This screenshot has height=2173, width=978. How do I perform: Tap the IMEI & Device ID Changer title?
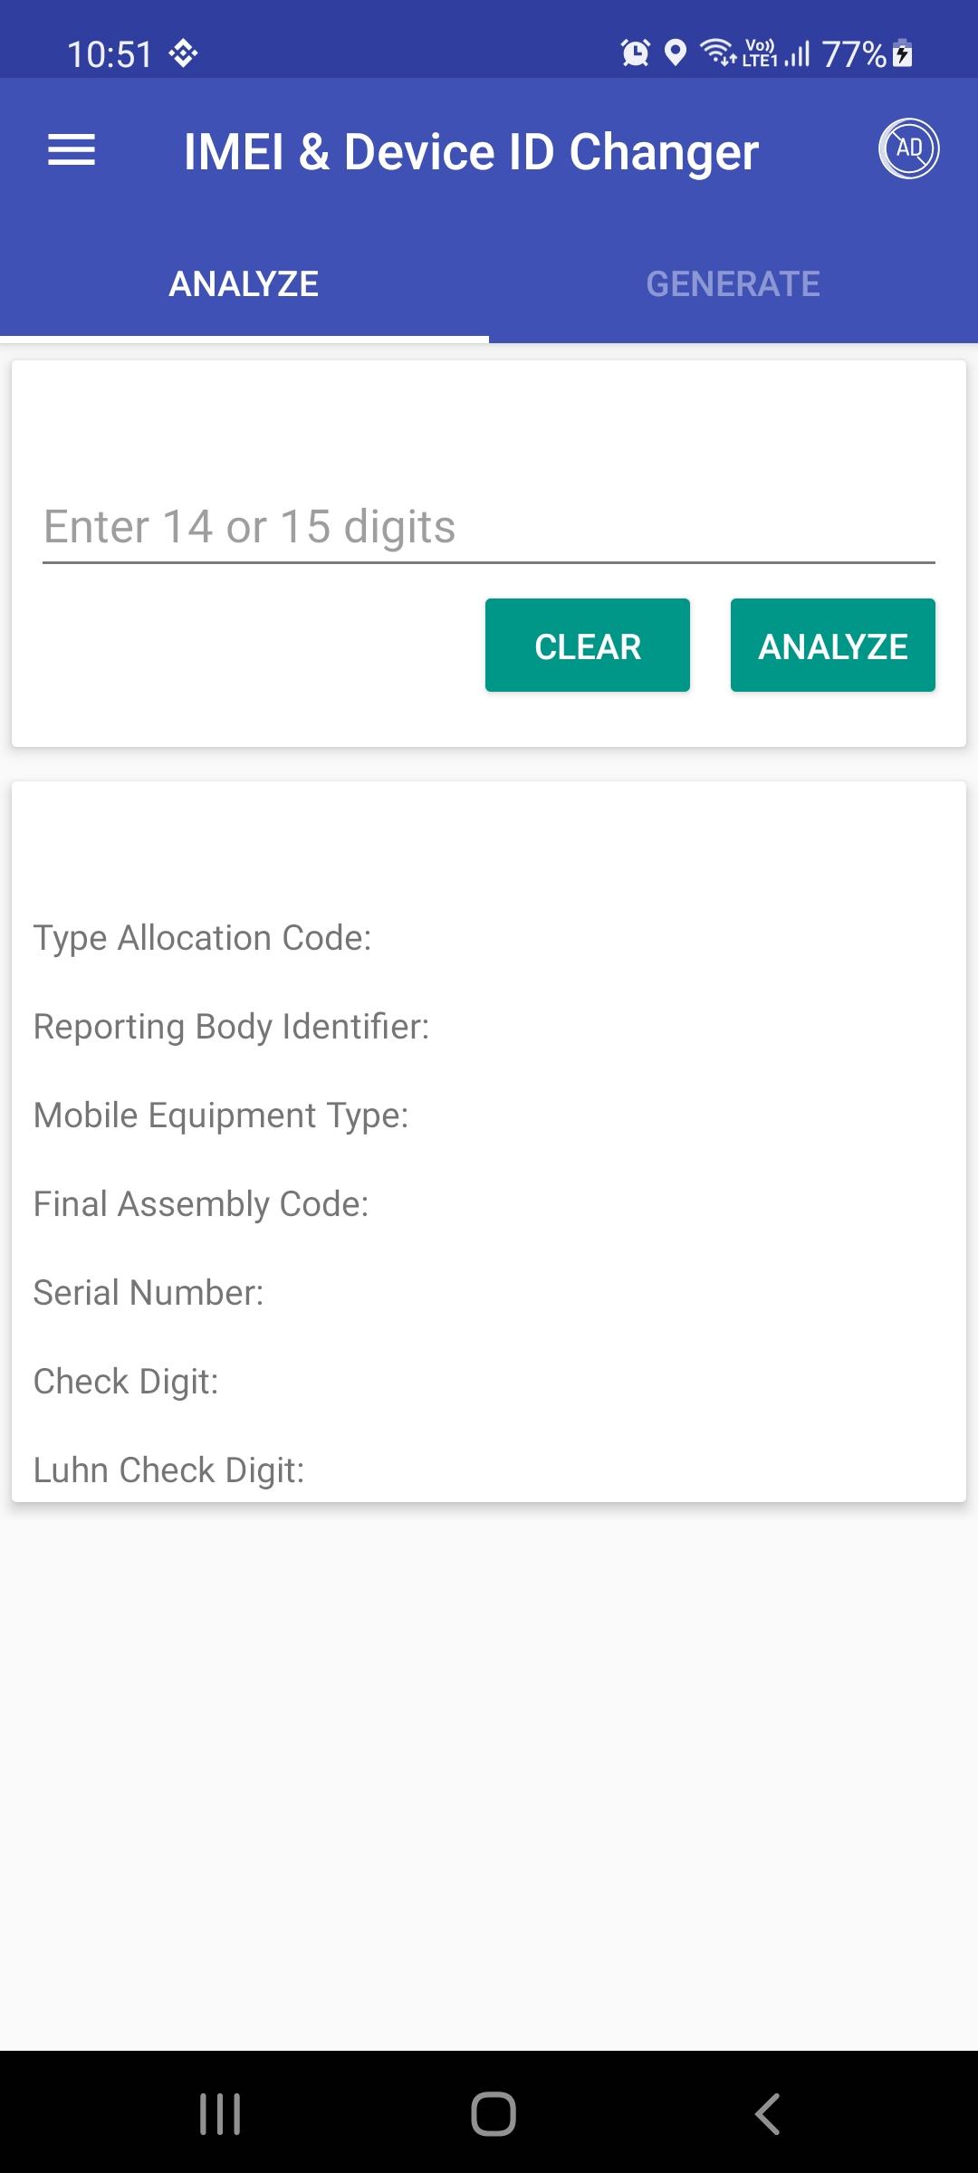(472, 151)
